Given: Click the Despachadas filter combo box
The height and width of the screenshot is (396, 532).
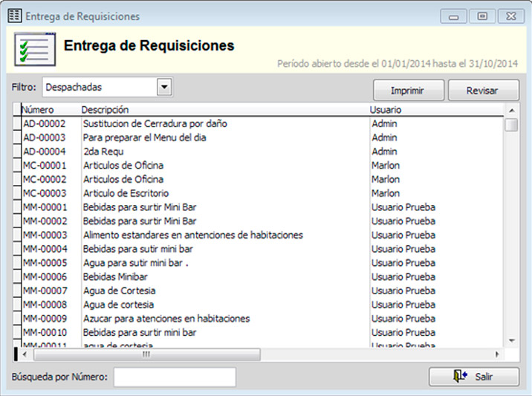Looking at the screenshot, I should [x=100, y=88].
